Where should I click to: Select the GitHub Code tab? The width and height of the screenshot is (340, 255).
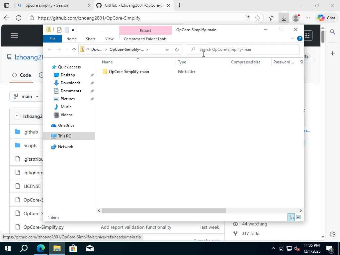pos(22,75)
